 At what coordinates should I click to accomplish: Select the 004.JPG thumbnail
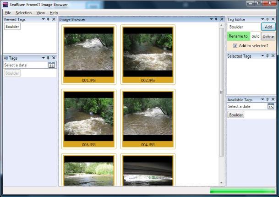148,119
